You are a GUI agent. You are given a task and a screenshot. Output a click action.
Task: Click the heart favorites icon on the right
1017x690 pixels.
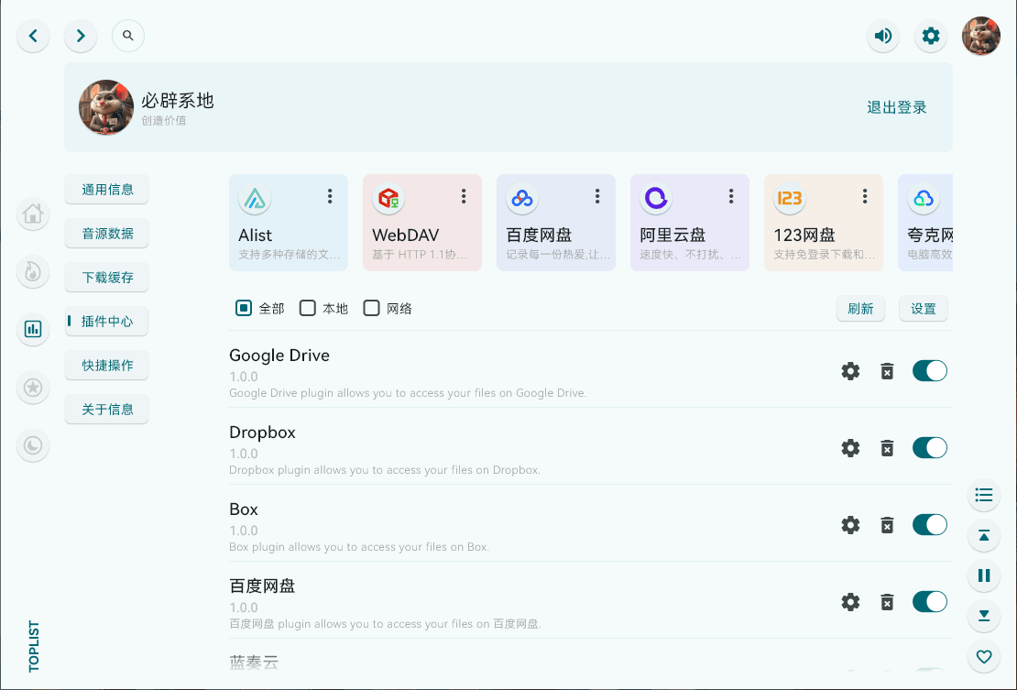pyautogui.click(x=984, y=657)
